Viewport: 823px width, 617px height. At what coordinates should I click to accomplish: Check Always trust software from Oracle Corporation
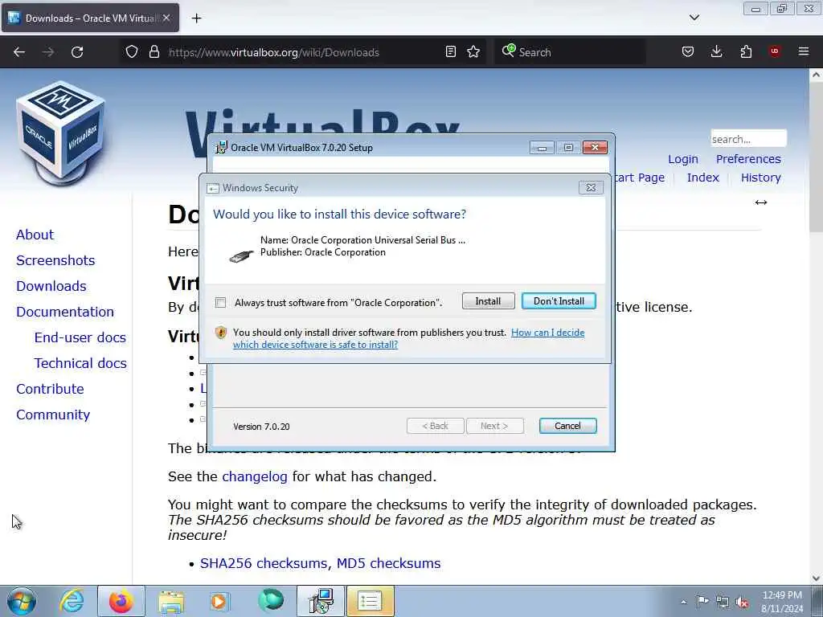click(x=220, y=303)
